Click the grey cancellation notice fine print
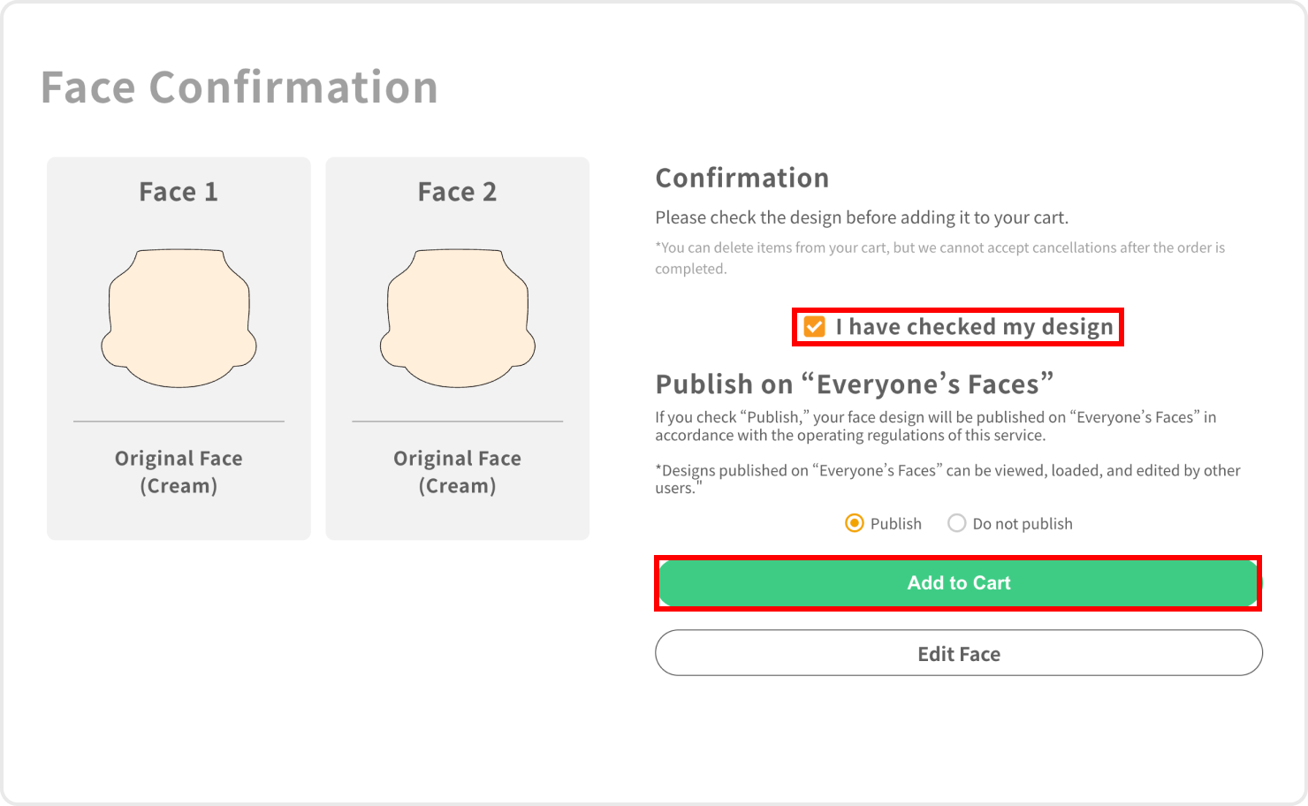This screenshot has height=806, width=1308. (939, 257)
